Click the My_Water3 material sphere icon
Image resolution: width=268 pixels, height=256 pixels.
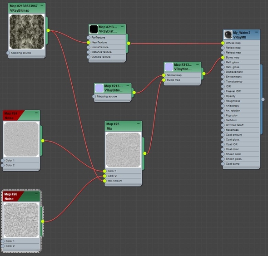[228, 35]
